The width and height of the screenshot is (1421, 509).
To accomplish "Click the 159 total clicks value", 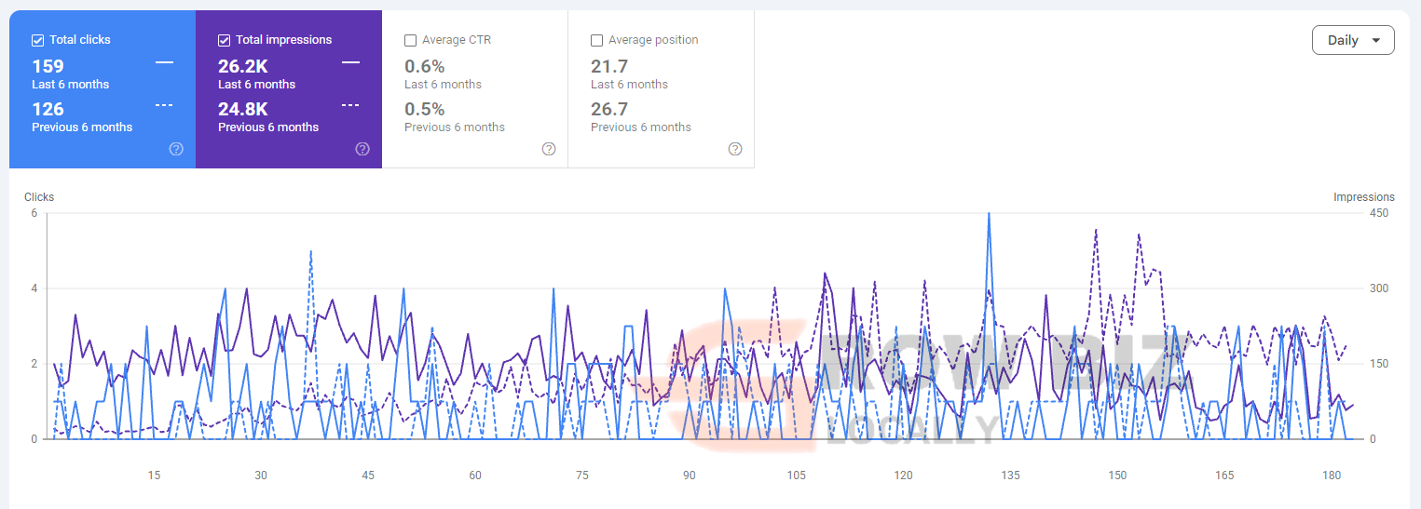I will tap(48, 66).
